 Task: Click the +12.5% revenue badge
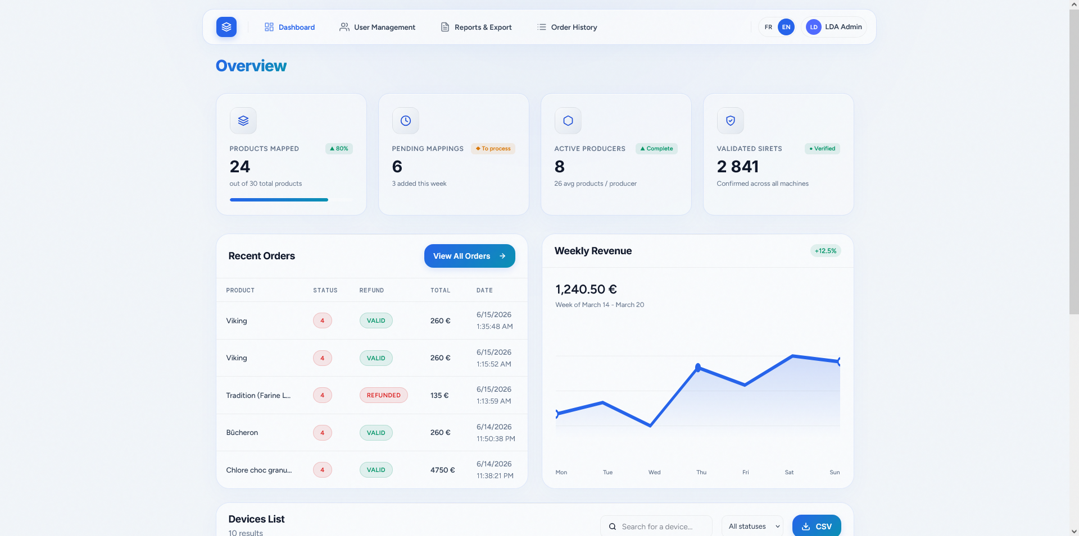[826, 251]
